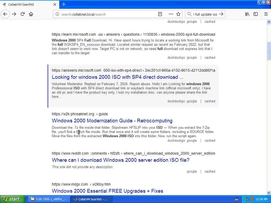Screen dimensions: 271x203
Task: Click answers.microsoft.com result URL
Action: tap(133, 70)
